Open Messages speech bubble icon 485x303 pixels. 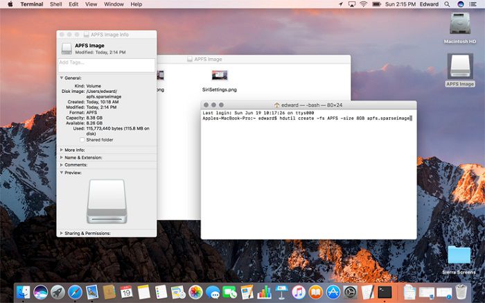tap(213, 292)
